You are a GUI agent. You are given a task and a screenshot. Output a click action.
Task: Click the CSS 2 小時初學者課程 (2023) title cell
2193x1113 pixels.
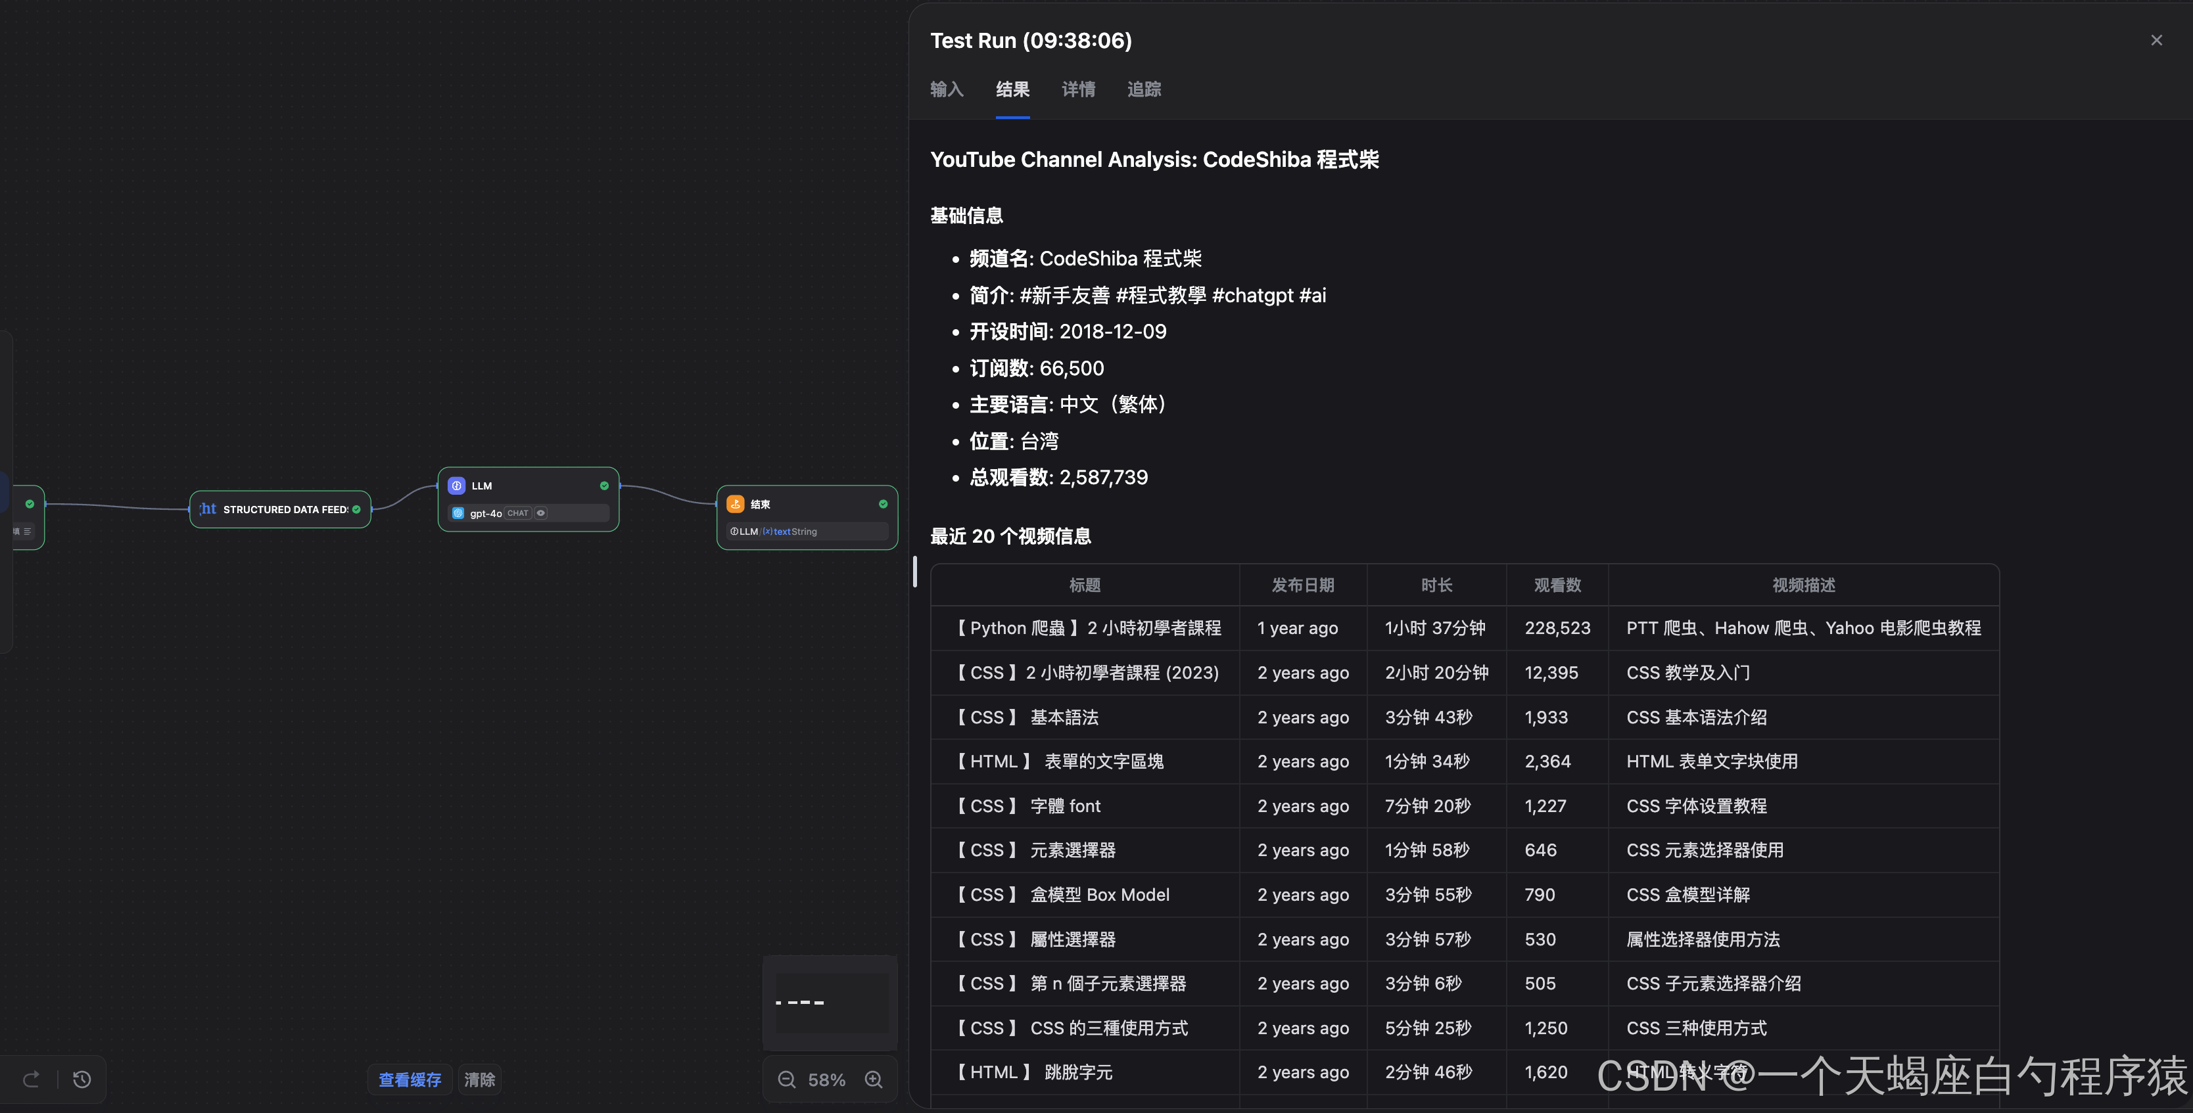pyautogui.click(x=1085, y=672)
